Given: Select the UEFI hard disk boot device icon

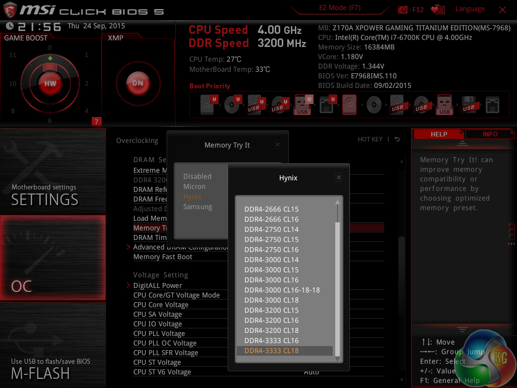Looking at the screenshot, I should 209,105.
